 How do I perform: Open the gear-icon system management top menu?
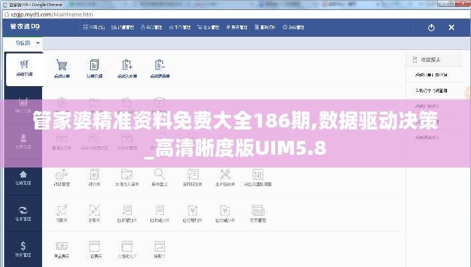tap(293, 27)
